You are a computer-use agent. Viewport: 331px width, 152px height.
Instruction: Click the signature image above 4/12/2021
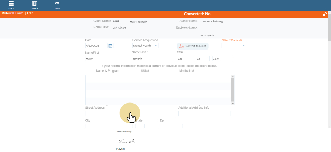pyautogui.click(x=127, y=141)
